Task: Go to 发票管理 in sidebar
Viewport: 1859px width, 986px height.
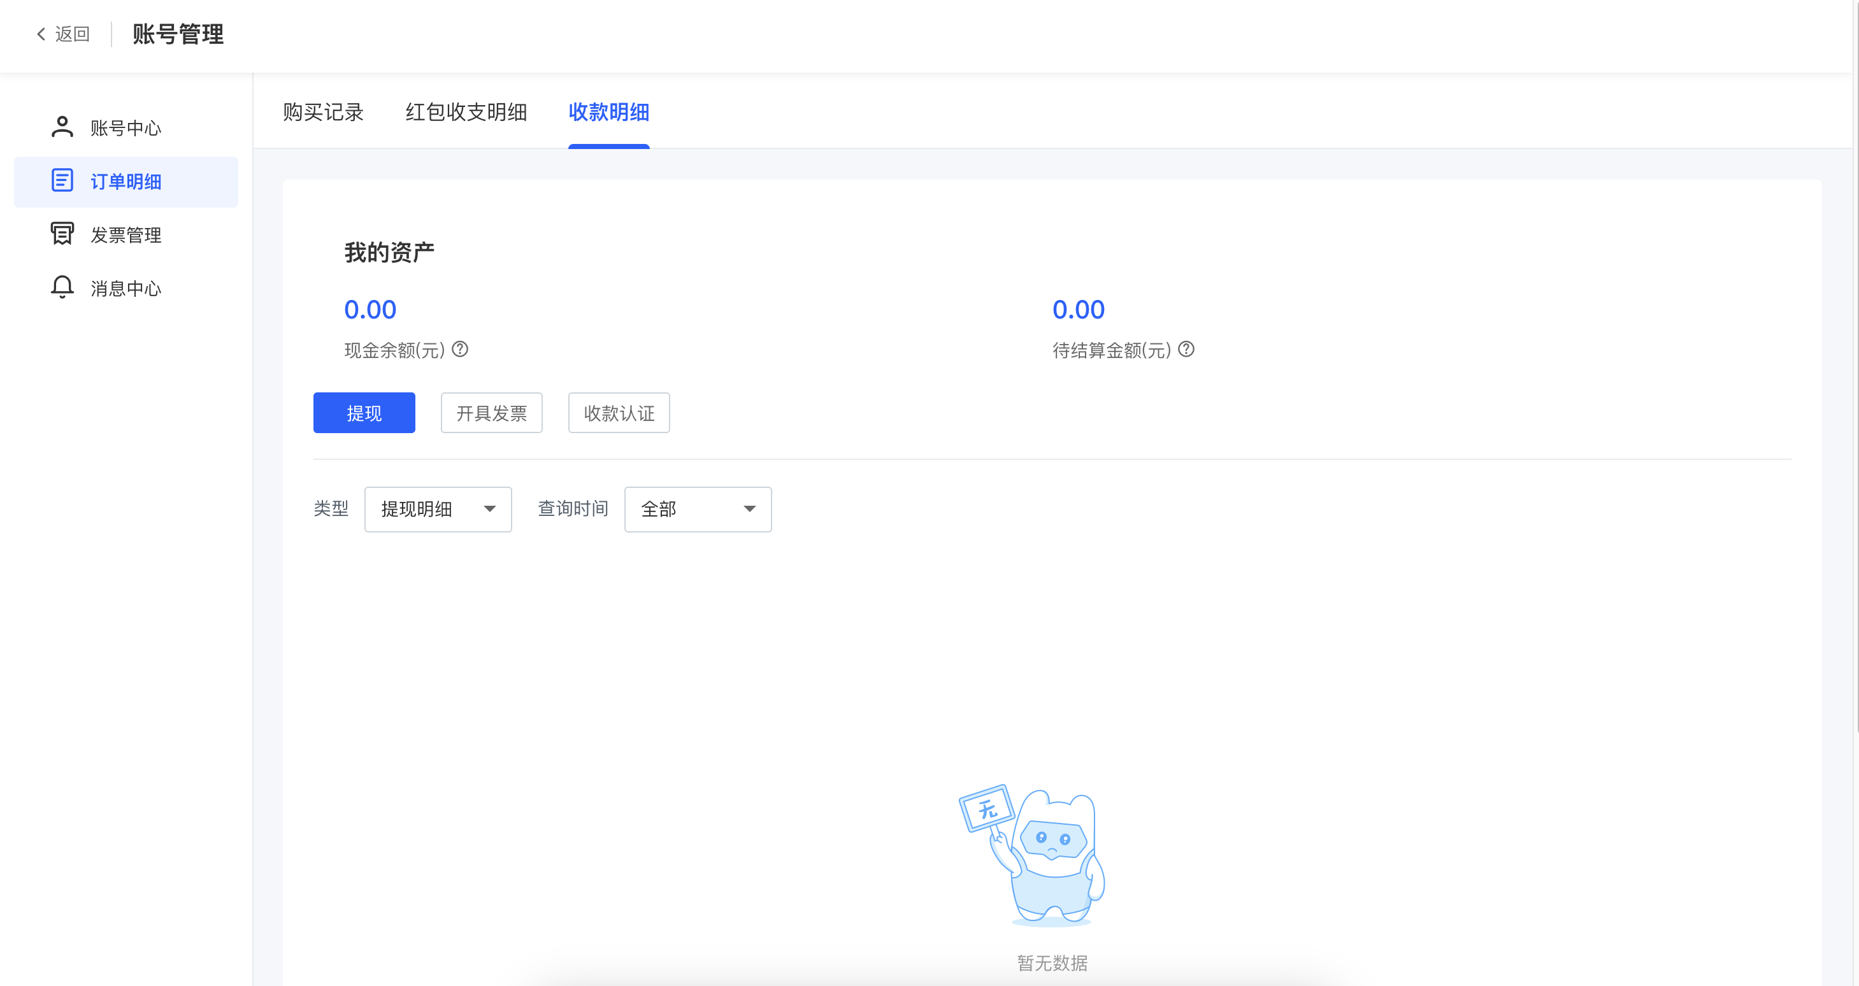Action: 126,235
